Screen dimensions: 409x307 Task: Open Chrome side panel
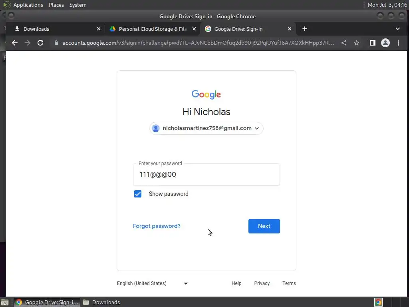click(373, 43)
